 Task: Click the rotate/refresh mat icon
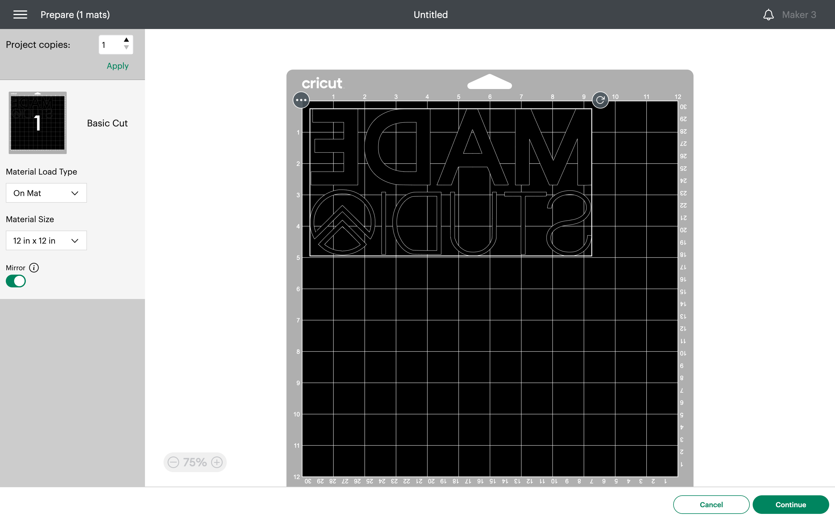pyautogui.click(x=600, y=100)
